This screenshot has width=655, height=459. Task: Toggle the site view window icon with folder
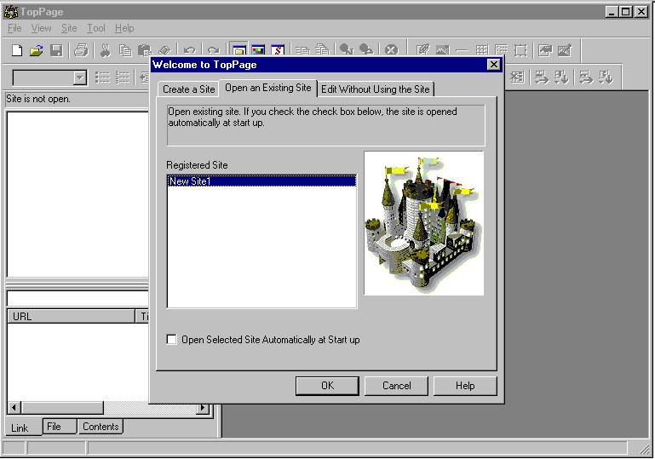[238, 49]
